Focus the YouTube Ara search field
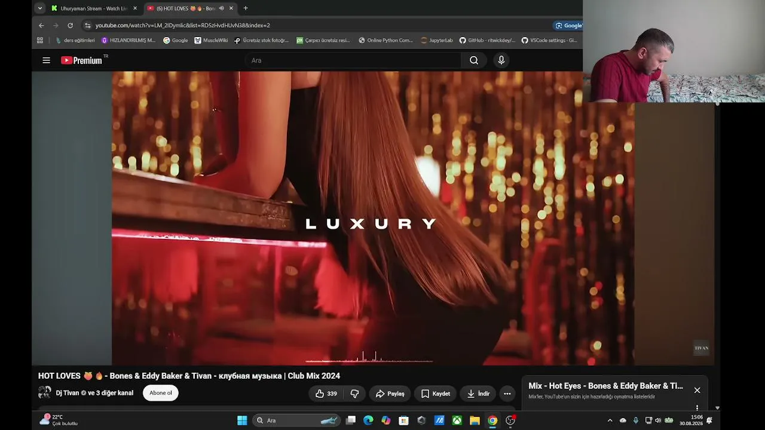Screen dimensions: 765x430 point(353,60)
